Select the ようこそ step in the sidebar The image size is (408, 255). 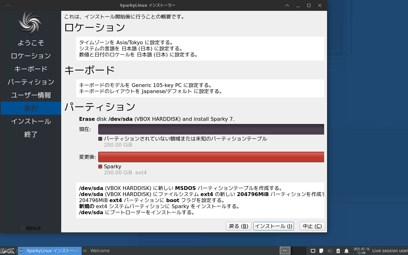[31, 43]
